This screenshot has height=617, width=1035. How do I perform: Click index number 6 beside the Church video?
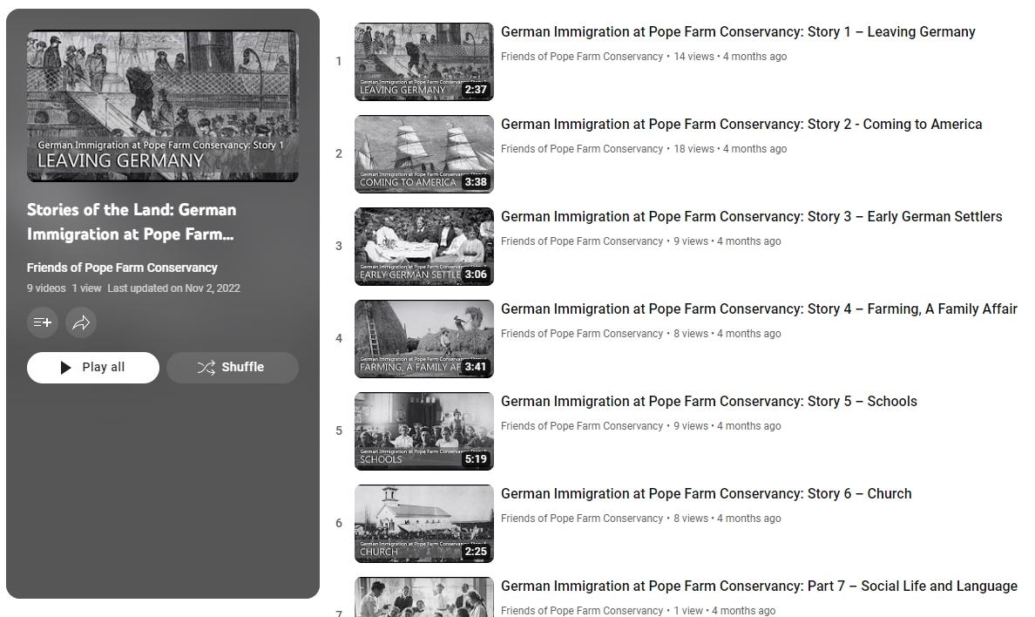pos(339,524)
